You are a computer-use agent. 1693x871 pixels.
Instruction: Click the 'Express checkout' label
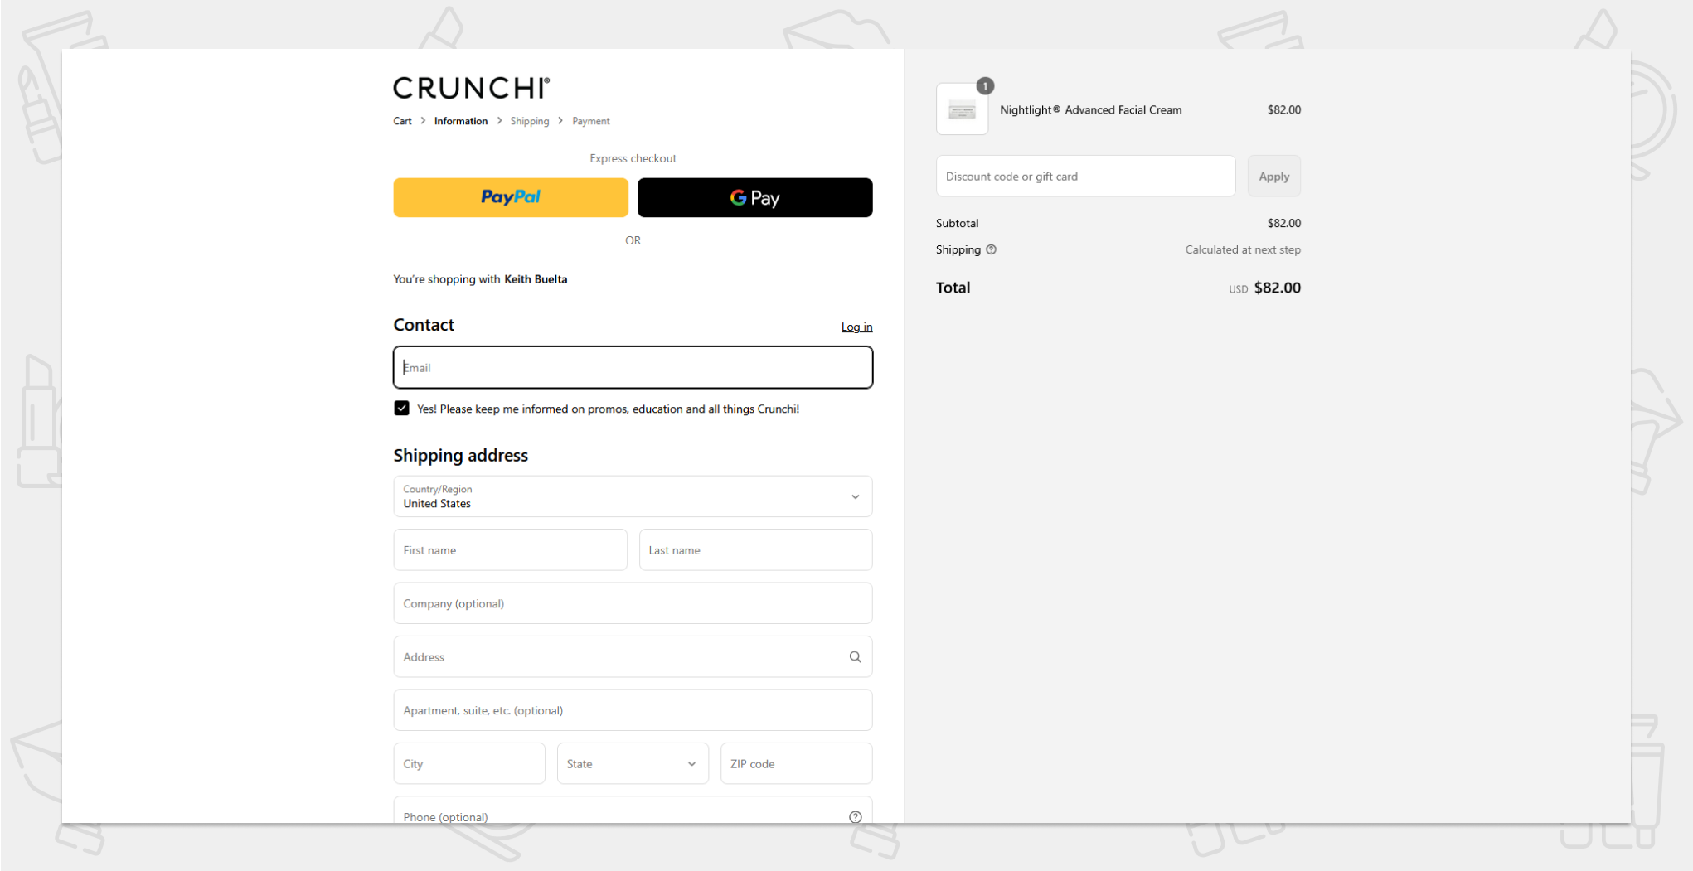tap(633, 158)
